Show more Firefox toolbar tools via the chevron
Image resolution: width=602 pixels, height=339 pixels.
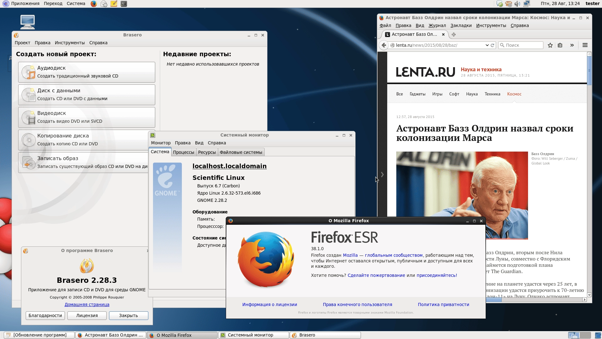(x=572, y=45)
